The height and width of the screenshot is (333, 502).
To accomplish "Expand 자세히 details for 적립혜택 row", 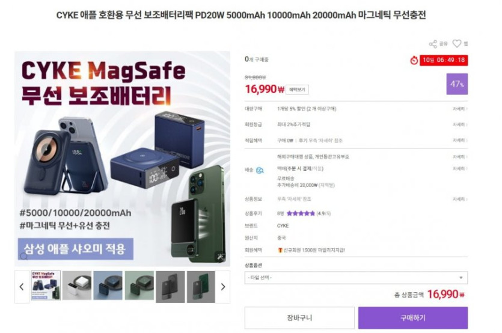I will [460, 140].
